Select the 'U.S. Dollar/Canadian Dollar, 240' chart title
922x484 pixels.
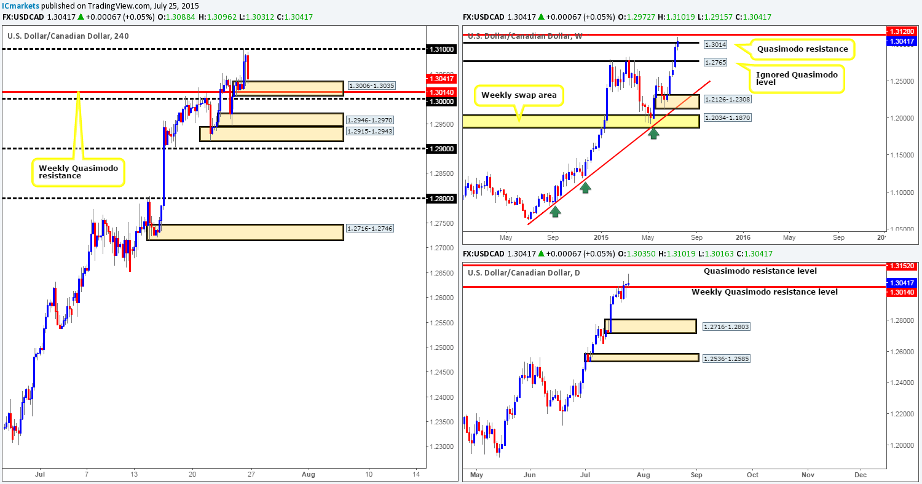coord(68,36)
